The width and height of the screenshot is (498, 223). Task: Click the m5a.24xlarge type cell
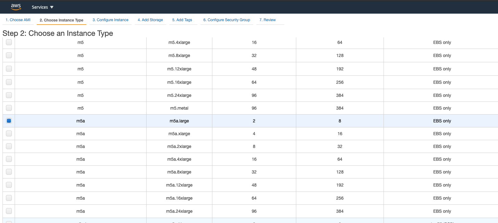[179, 211]
